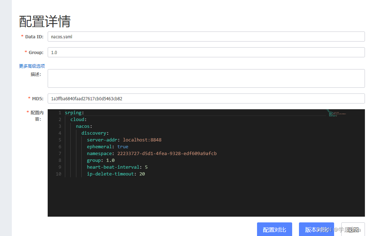Click the 'Data ID:' label
Viewport: 366px width, 236px height.
(x=34, y=37)
